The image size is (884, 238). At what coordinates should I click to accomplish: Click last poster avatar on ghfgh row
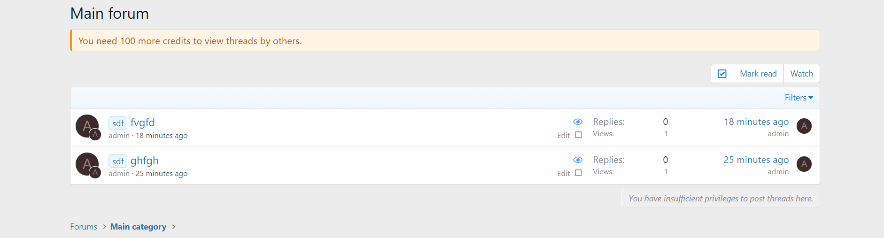804,164
